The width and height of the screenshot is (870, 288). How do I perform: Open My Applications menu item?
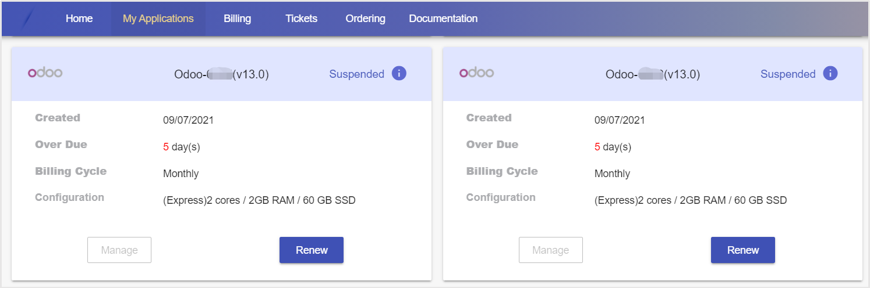tap(158, 19)
